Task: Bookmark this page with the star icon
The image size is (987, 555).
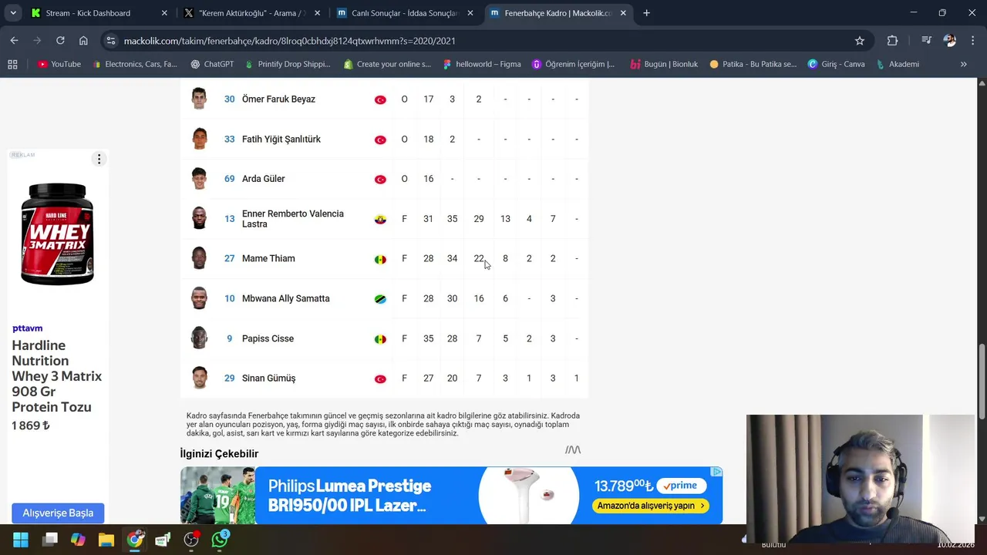Action: pos(859,40)
